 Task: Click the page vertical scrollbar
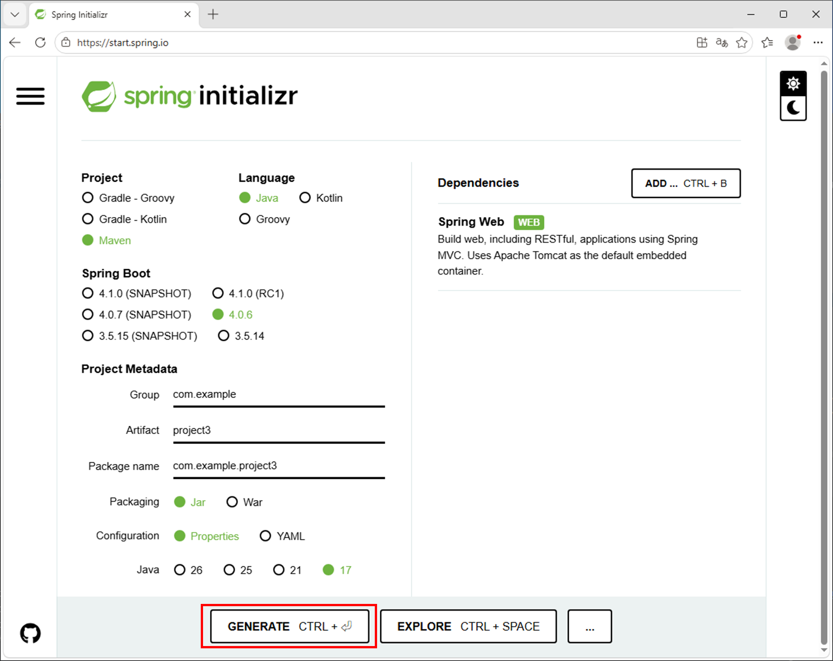[824, 357]
